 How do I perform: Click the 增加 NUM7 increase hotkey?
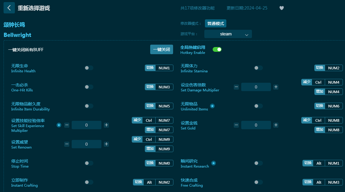point(159,130)
